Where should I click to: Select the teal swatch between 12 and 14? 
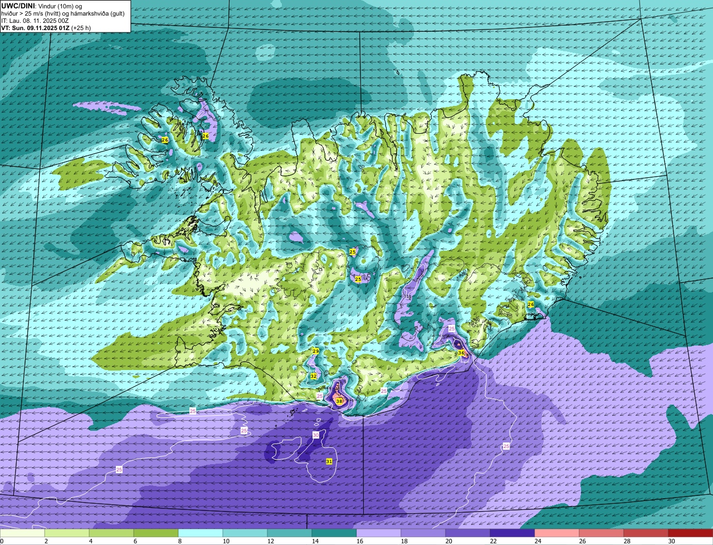point(290,533)
